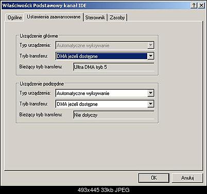Image resolution: width=207 pixels, height=194 pixels.
Task: Close the Właściwości dialog window
Action: pyautogui.click(x=201, y=6)
